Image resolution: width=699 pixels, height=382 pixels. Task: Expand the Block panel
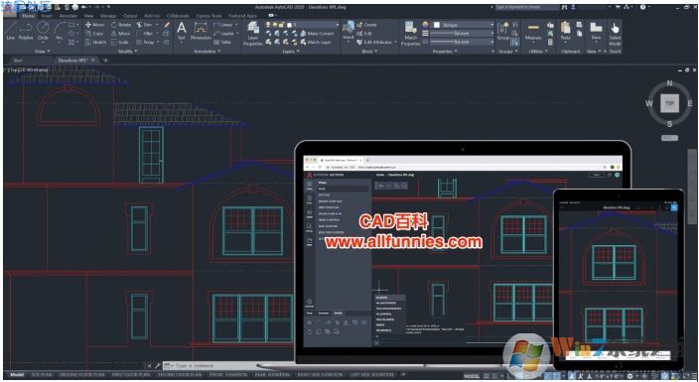pos(369,52)
